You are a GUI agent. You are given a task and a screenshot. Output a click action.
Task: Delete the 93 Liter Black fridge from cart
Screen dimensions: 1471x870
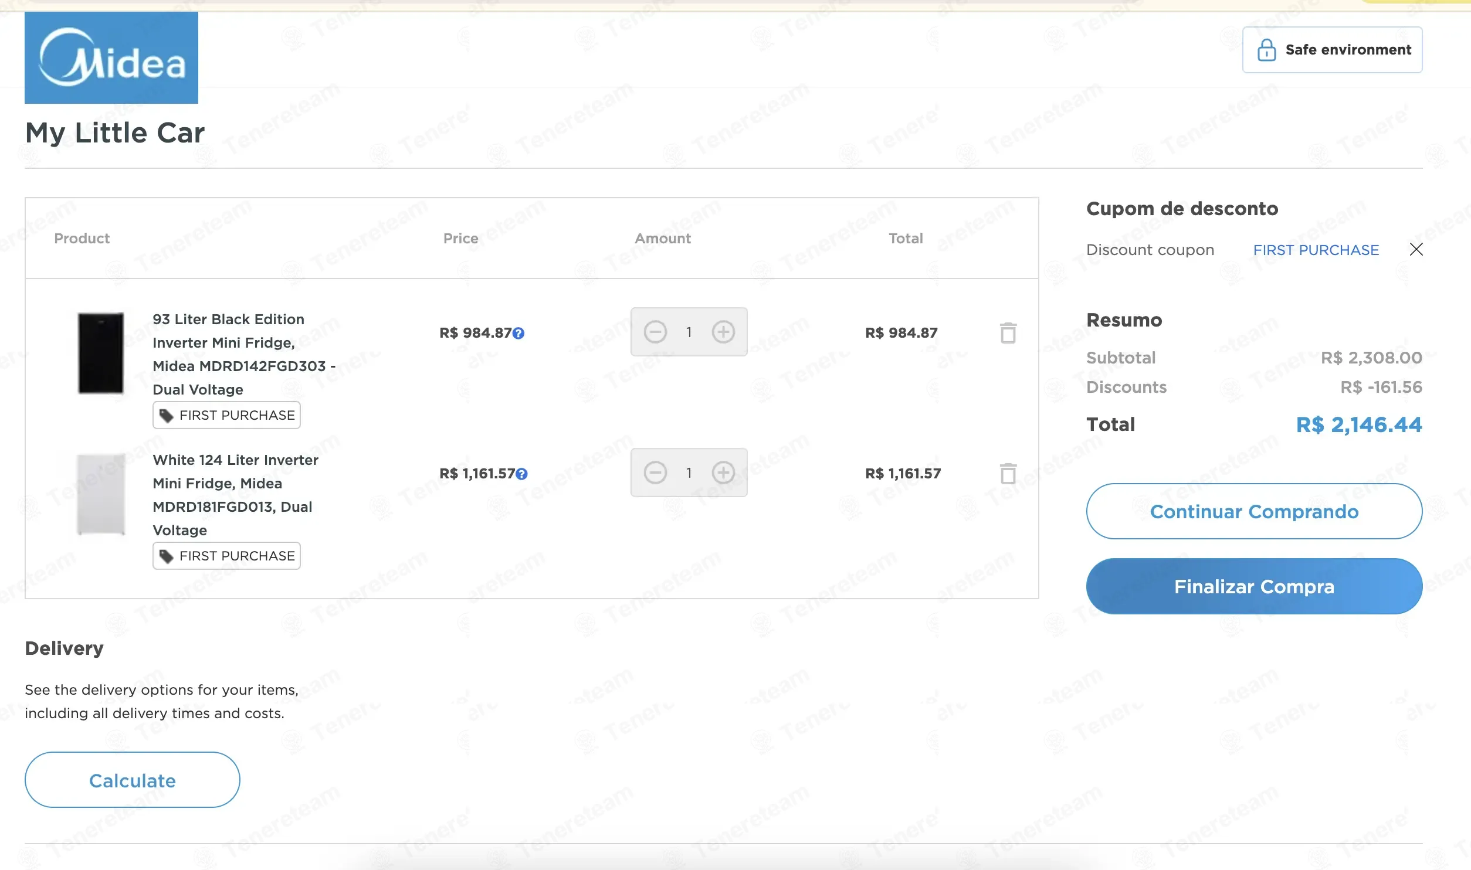[x=1008, y=333]
